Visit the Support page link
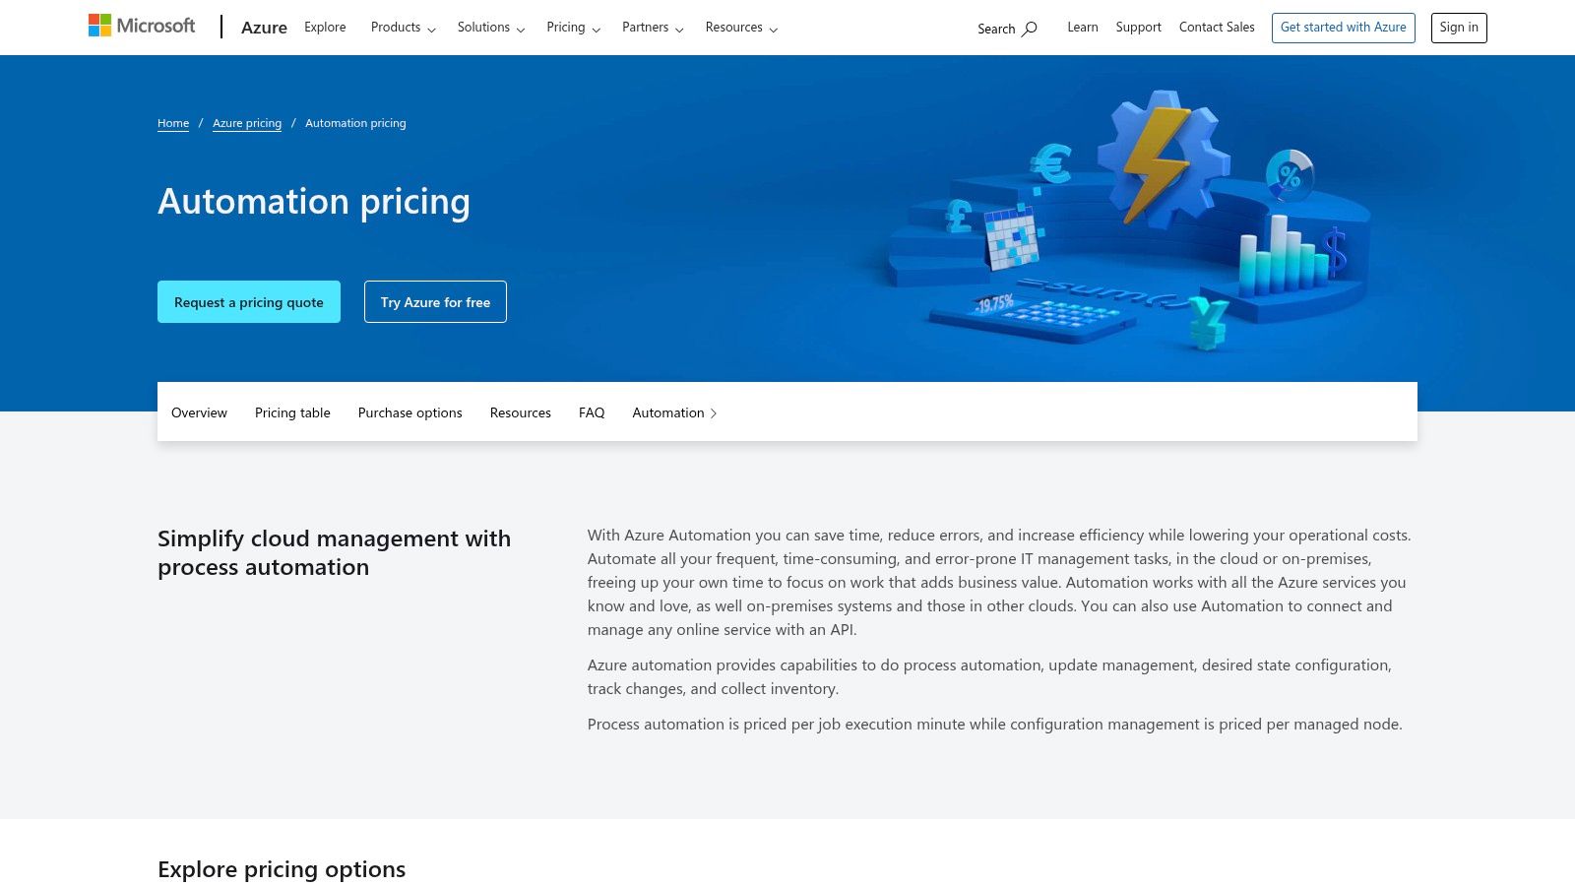 click(x=1138, y=28)
